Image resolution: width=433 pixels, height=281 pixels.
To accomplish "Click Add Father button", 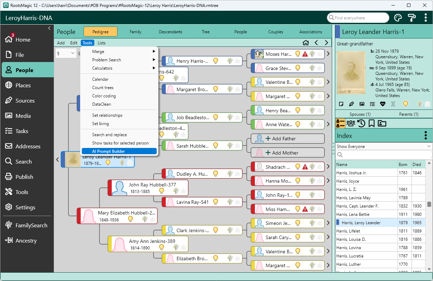I will coord(288,139).
